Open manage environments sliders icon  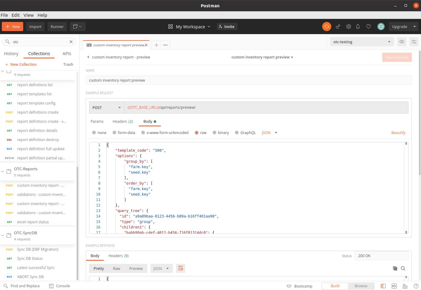pos(414,42)
